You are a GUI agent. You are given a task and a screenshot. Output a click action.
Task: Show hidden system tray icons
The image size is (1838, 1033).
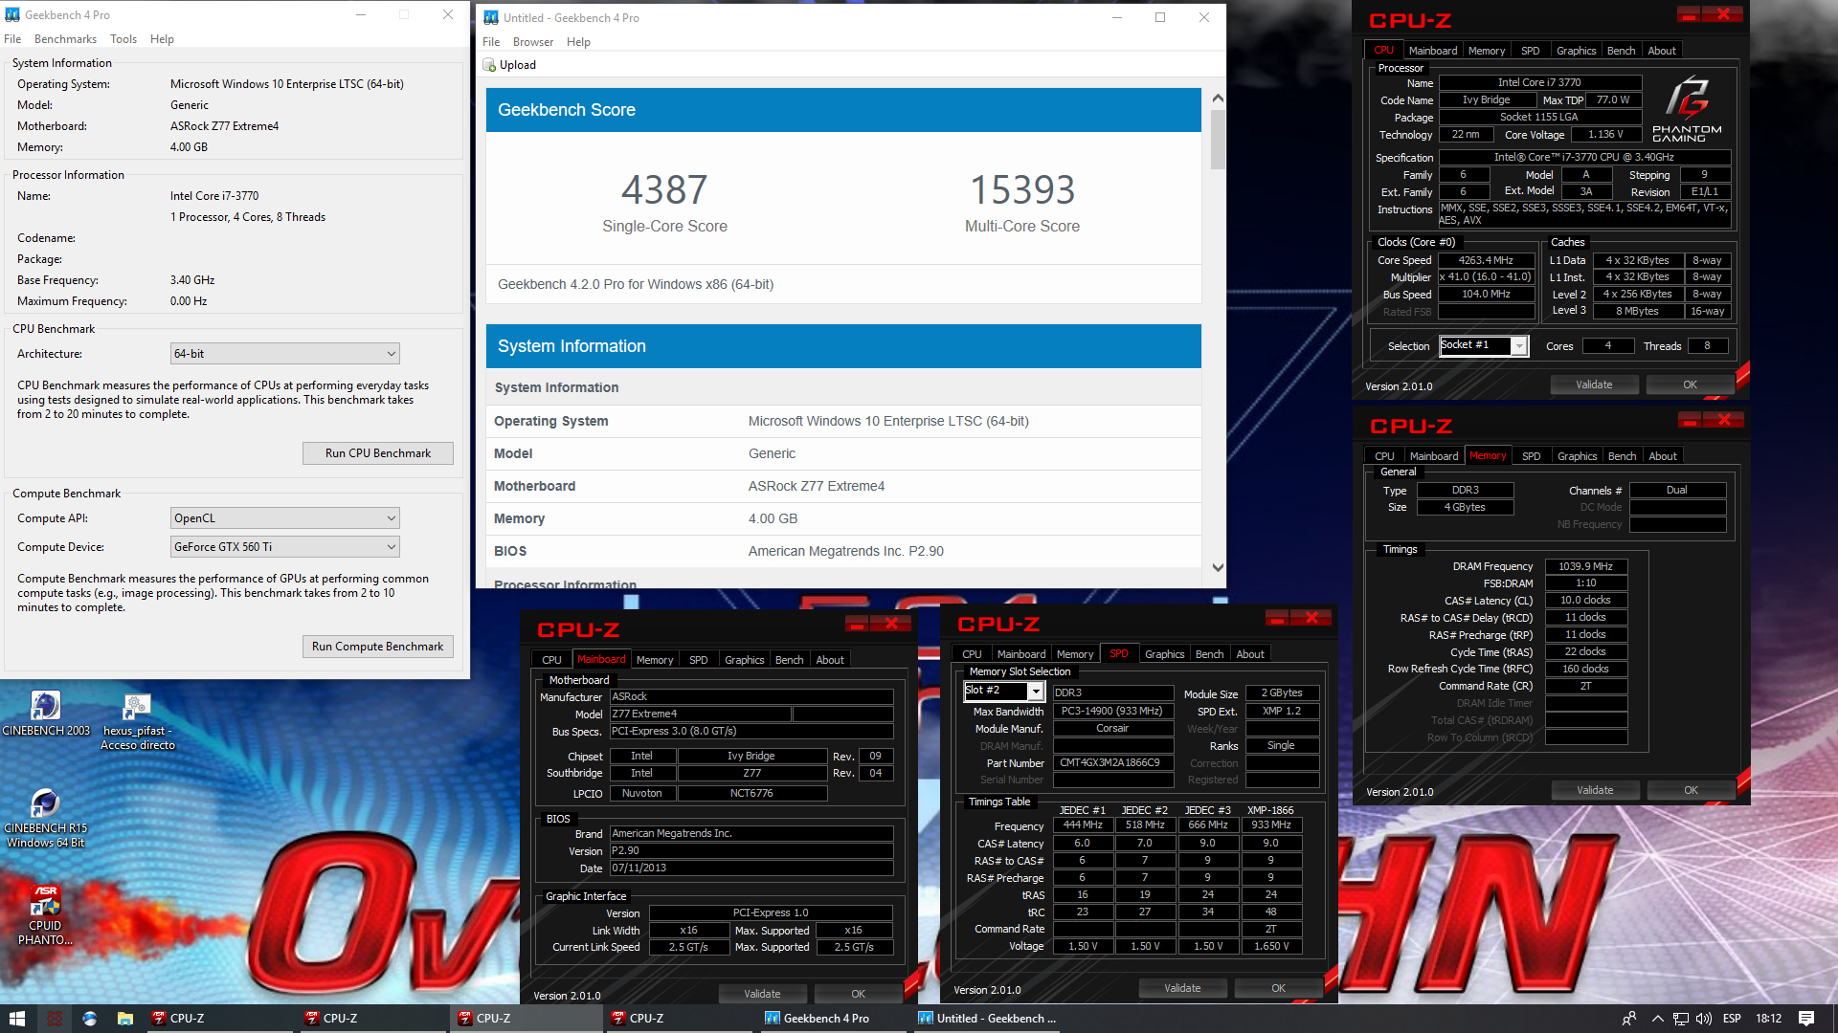pyautogui.click(x=1658, y=1019)
